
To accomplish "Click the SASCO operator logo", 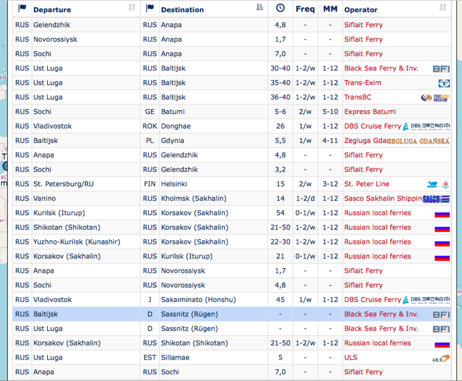I will pyautogui.click(x=436, y=199).
